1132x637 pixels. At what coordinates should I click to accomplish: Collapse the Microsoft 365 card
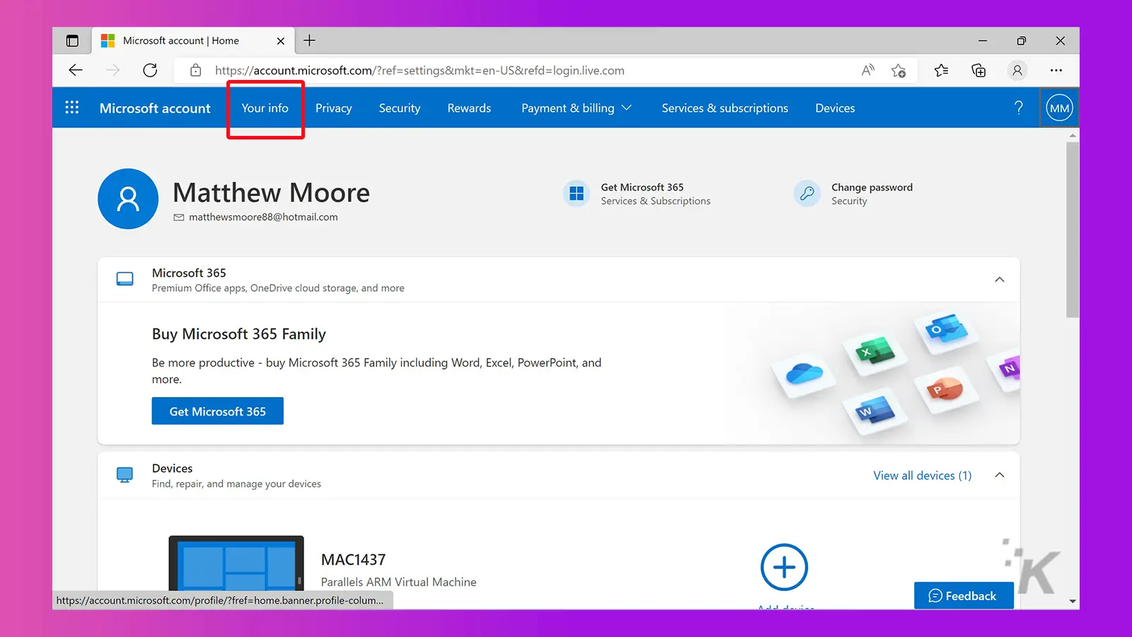tap(1000, 280)
